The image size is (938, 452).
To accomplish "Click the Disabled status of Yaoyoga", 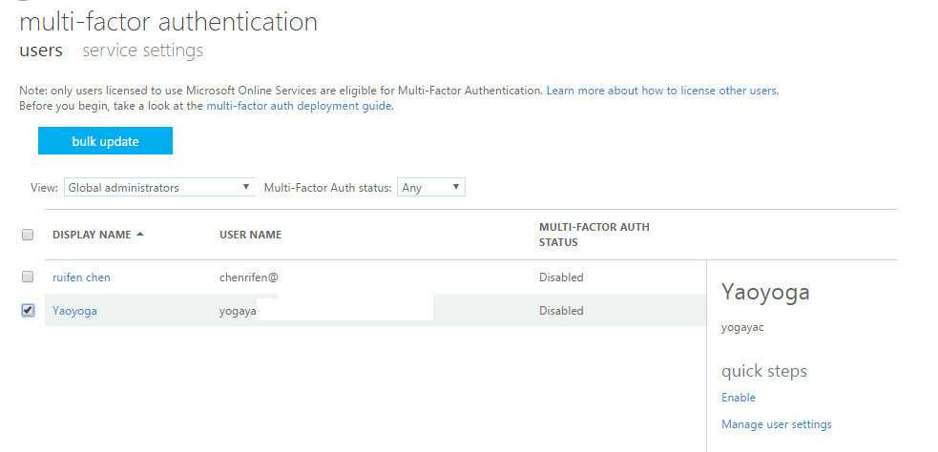I will 561,311.
